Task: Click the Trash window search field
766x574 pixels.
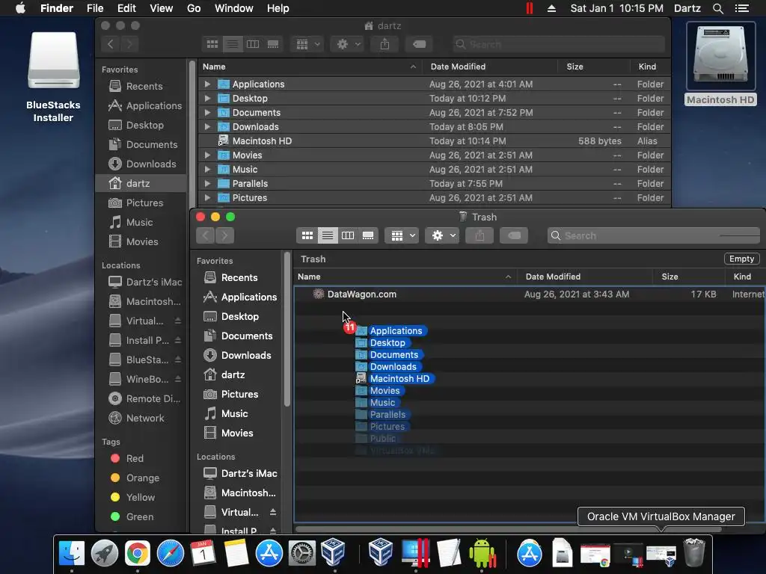Action: pos(654,235)
